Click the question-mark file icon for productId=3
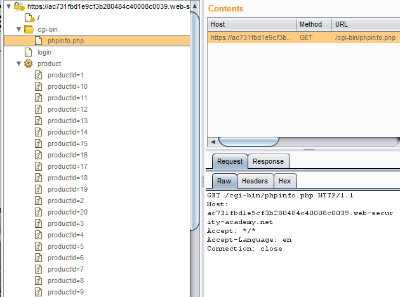Screen dimensions: 400x297 click(x=39, y=223)
